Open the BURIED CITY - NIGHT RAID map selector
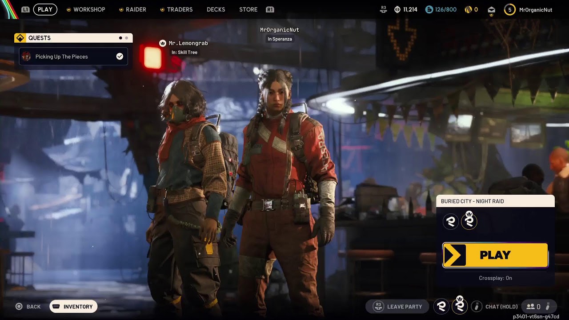Image resolution: width=569 pixels, height=320 pixels. pyautogui.click(x=495, y=201)
